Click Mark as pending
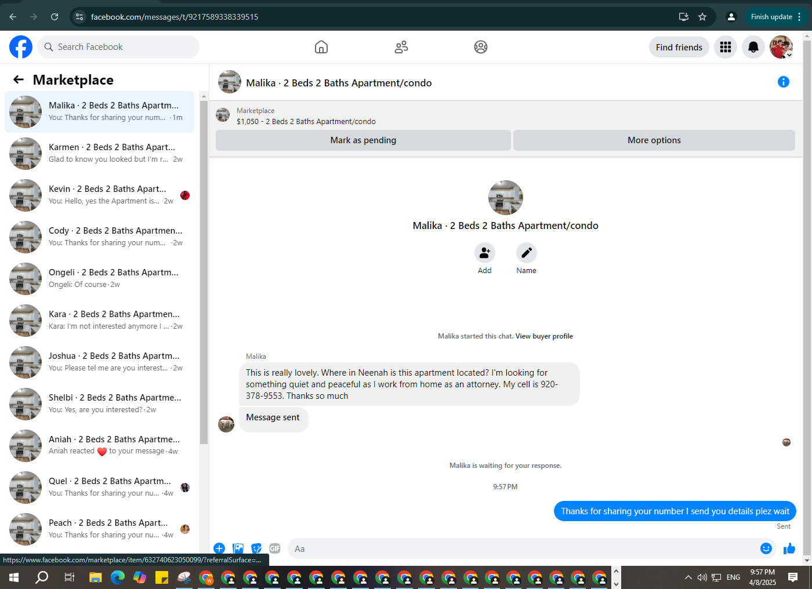This screenshot has height=589, width=812. pos(363,140)
